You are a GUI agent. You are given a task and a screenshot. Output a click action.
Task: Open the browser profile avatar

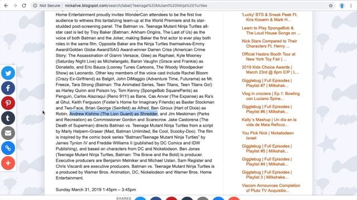342,6
